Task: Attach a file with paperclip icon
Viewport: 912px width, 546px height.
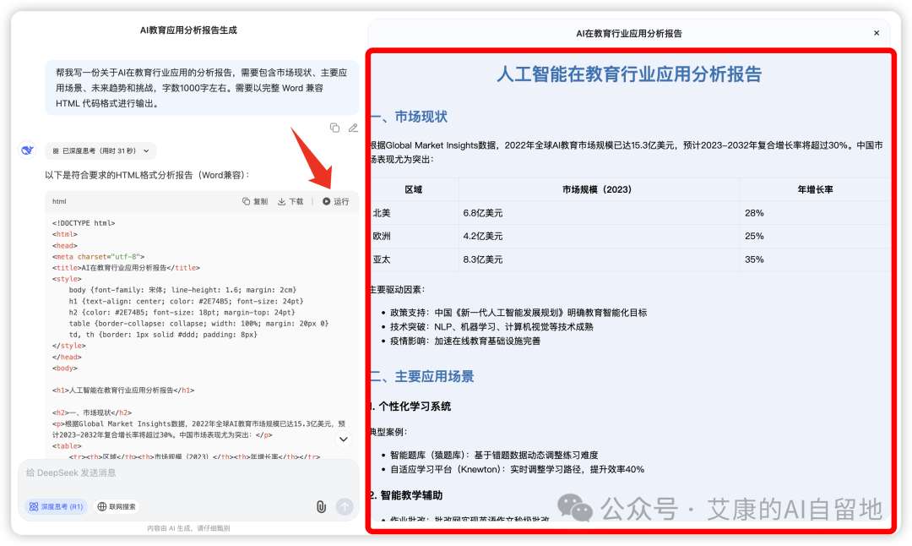Action: click(321, 506)
